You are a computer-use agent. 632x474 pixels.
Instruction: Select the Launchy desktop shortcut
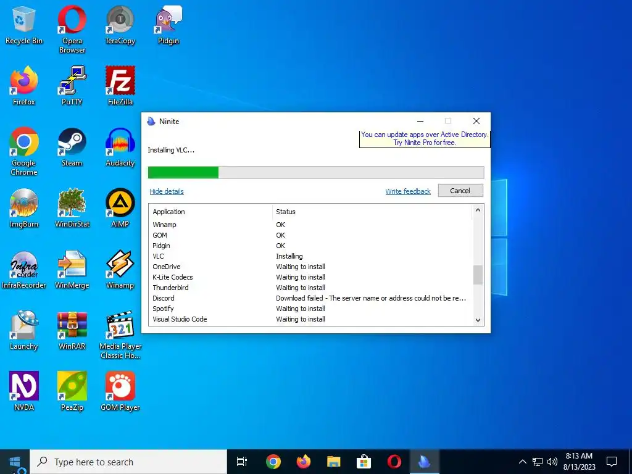[x=24, y=331]
